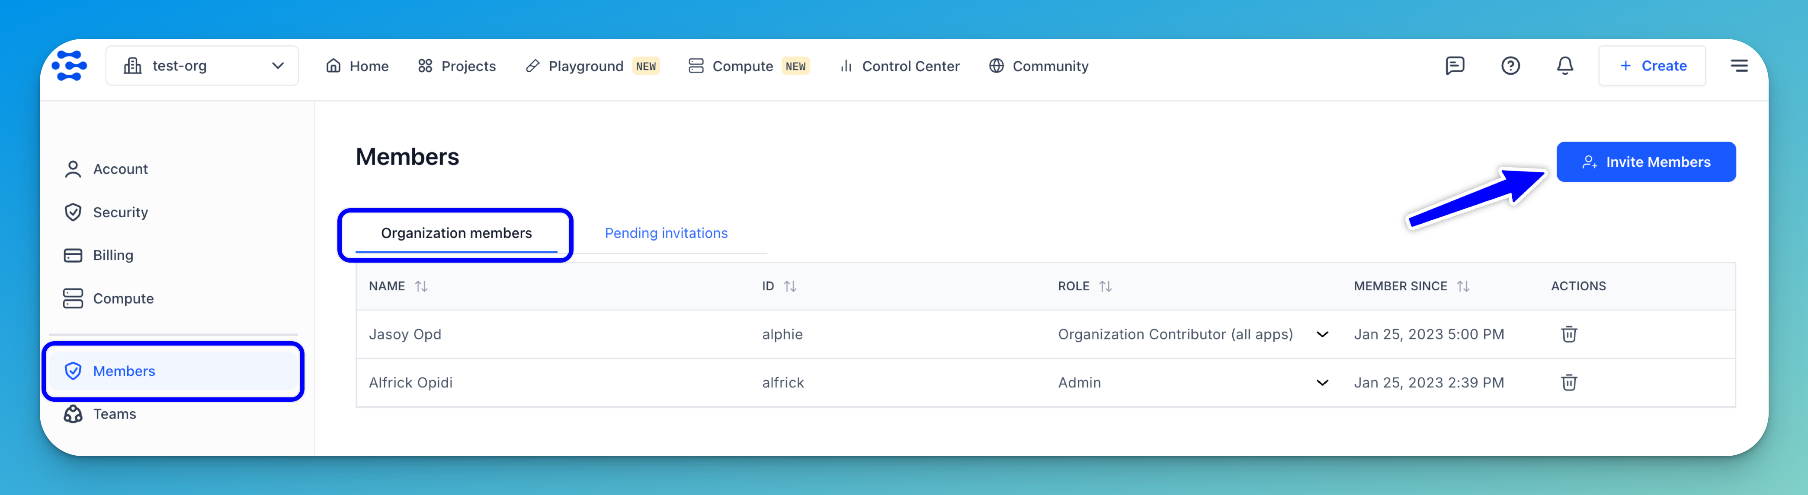1808x495 pixels.
Task: Click the Members page heading
Action: coord(407,156)
